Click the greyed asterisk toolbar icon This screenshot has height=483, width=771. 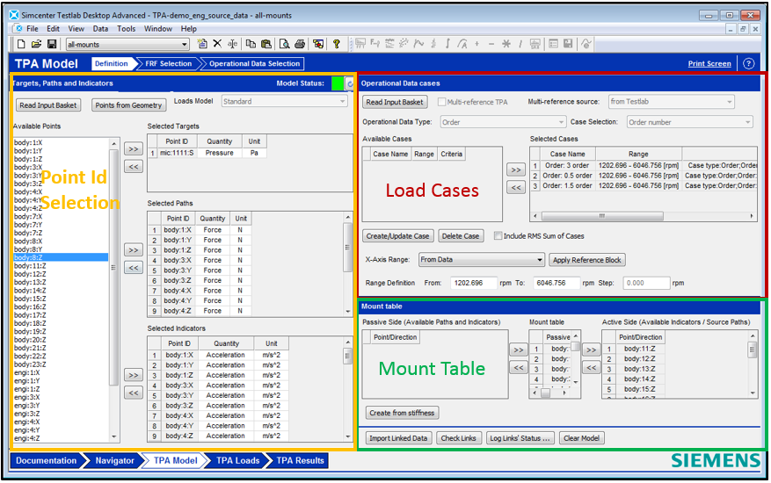(x=506, y=44)
